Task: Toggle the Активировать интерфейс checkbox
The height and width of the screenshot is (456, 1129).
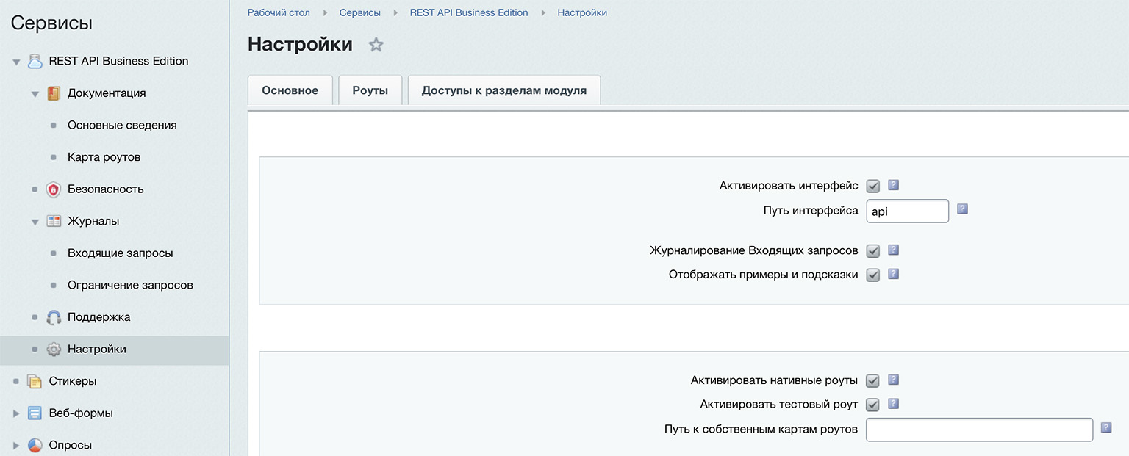Action: point(873,186)
